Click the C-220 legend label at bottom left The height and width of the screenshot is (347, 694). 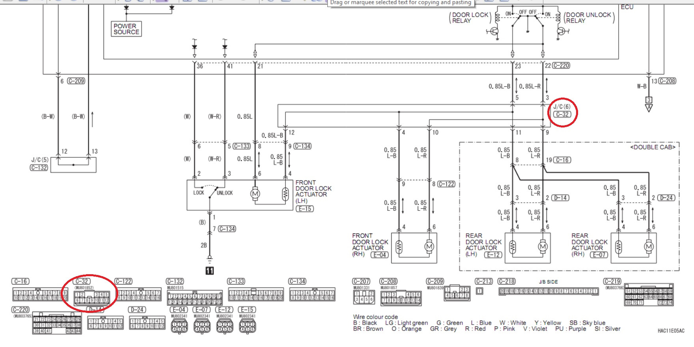pyautogui.click(x=20, y=310)
